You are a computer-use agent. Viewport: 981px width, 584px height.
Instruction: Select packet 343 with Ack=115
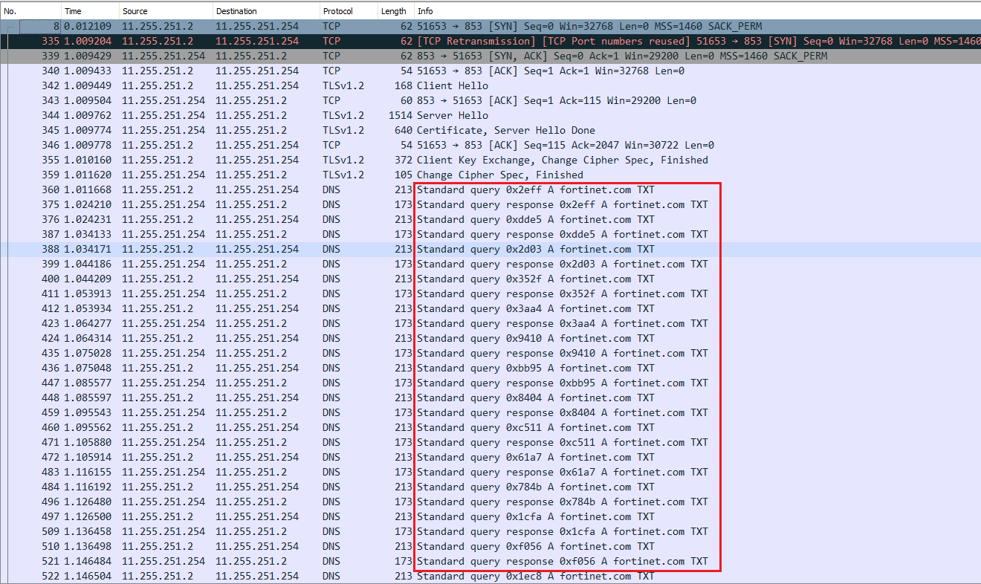pyautogui.click(x=490, y=100)
